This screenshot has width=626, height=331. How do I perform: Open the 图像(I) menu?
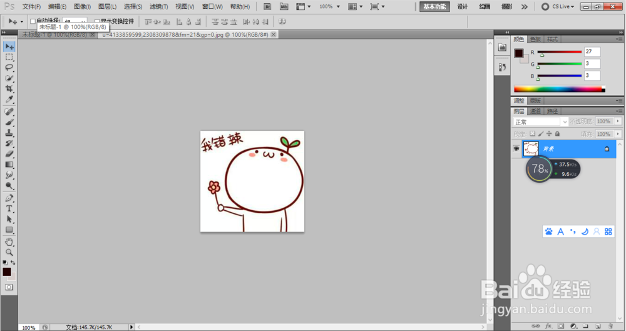click(82, 6)
